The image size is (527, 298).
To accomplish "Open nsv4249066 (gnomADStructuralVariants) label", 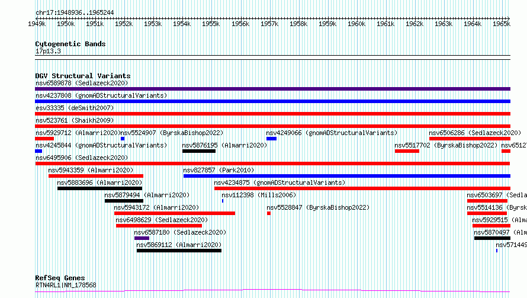I will click(x=332, y=133).
